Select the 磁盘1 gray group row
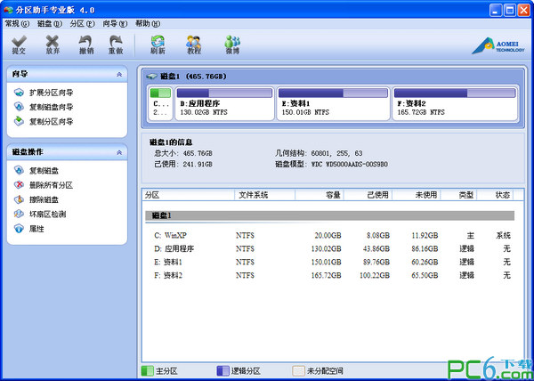The width and height of the screenshot is (534, 381). [x=329, y=215]
